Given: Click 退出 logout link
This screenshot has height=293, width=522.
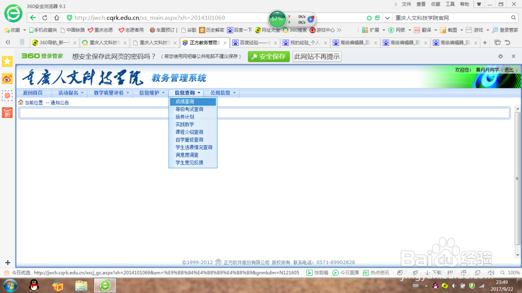Looking at the screenshot, I should click(508, 70).
